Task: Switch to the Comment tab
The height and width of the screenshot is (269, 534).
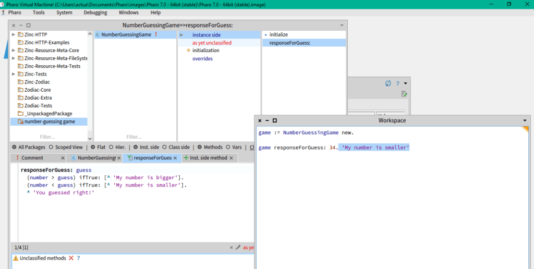Action: [32, 158]
